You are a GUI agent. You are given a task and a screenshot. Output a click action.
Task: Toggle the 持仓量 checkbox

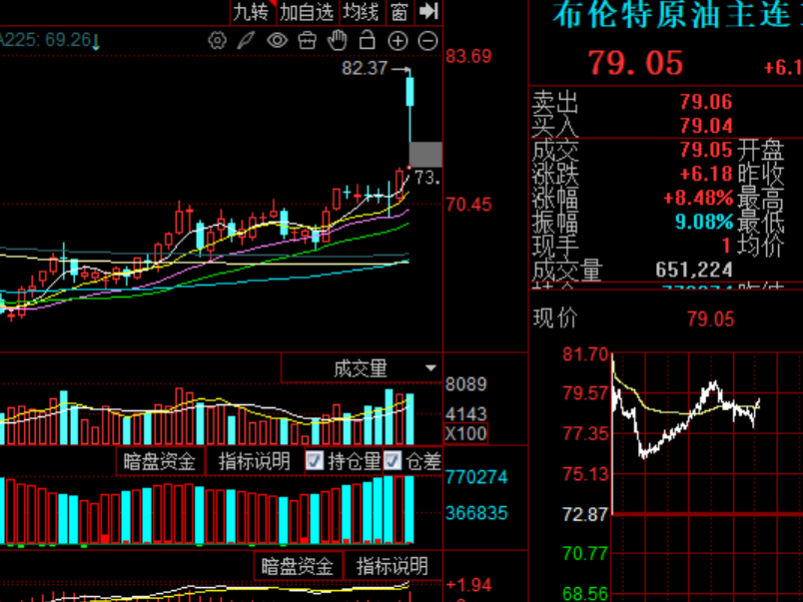click(x=315, y=461)
